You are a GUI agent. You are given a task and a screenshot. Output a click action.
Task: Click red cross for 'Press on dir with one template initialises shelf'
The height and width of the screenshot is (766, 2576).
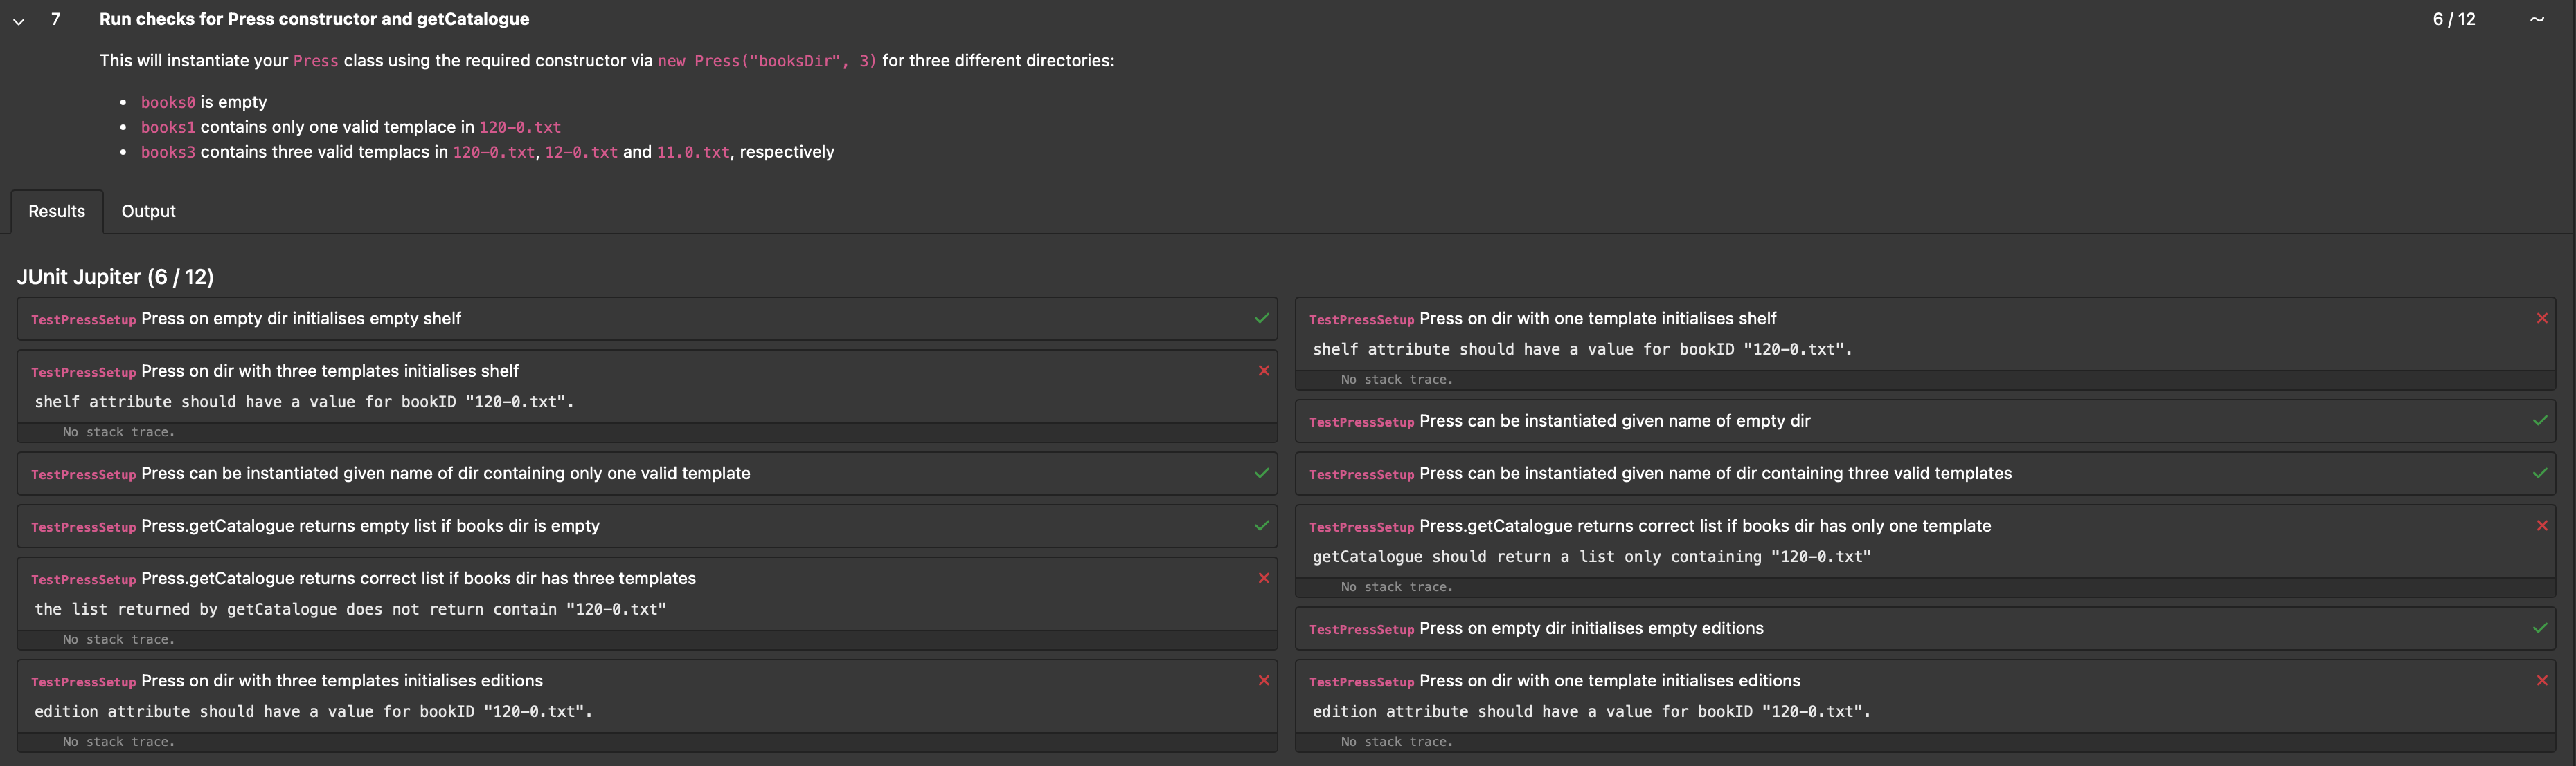click(x=2542, y=319)
